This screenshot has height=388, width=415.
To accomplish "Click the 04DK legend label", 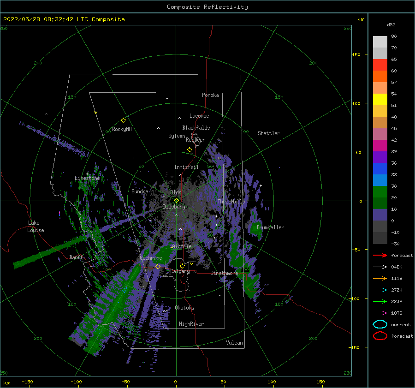I will coord(397,267).
